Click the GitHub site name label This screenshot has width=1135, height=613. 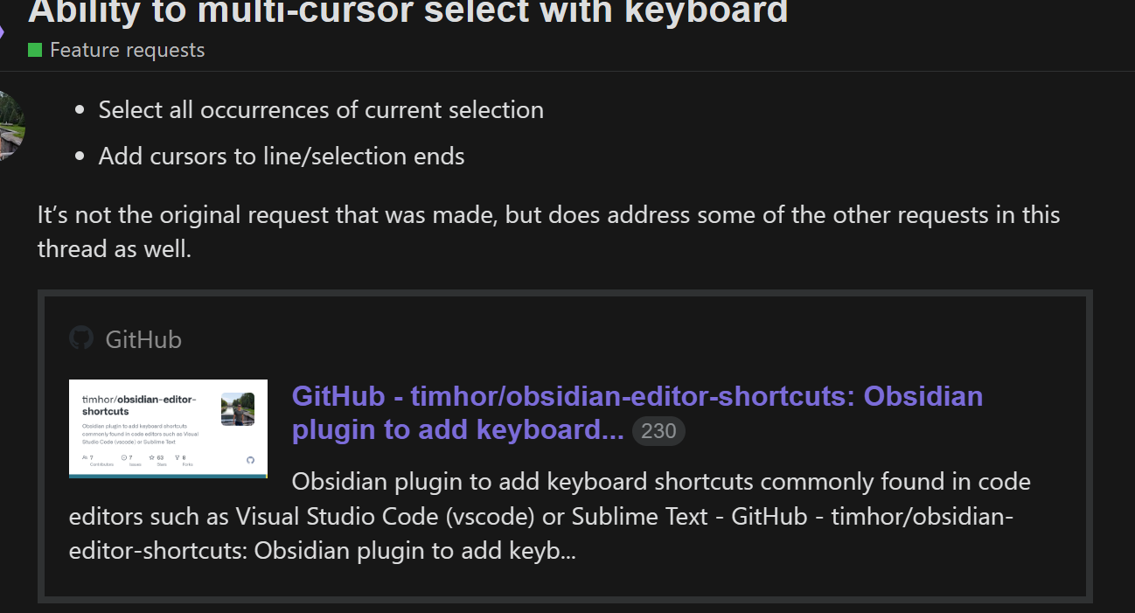point(143,339)
